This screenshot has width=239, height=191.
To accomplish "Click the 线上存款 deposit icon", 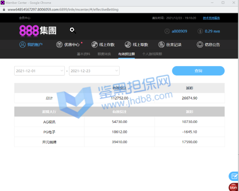I will click(x=95, y=45).
